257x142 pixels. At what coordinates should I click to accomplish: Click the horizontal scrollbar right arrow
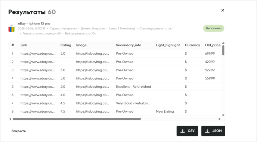[x=220, y=119]
